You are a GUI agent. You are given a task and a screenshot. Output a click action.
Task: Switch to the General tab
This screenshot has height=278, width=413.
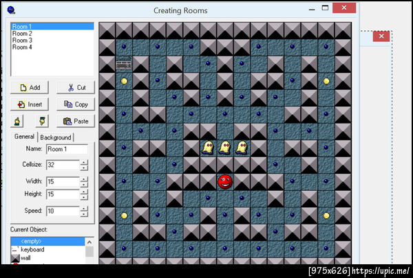tap(24, 137)
